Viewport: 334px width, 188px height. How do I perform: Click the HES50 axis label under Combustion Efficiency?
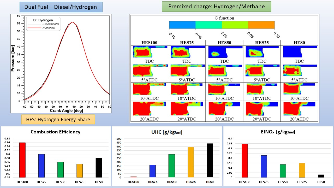(61, 182)
